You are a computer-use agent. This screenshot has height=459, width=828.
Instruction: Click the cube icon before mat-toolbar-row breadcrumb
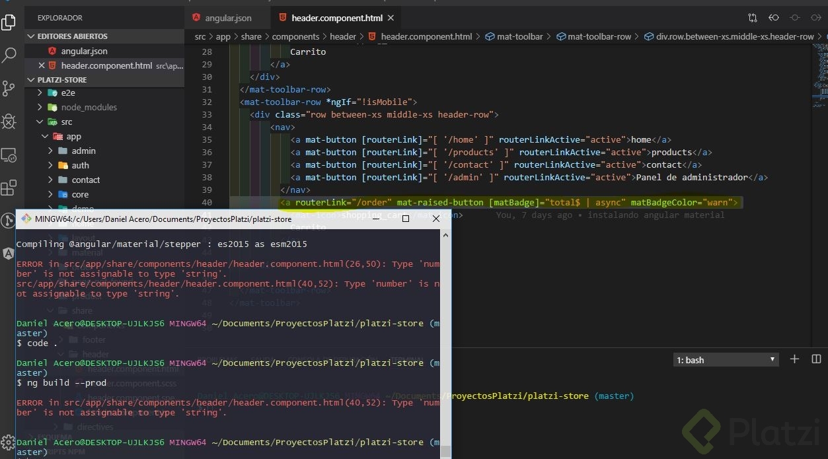click(x=561, y=37)
